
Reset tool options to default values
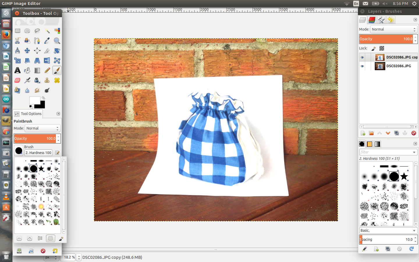pyautogui.click(x=55, y=251)
